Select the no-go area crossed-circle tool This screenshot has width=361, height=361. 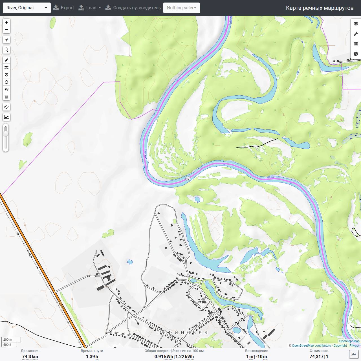(6, 75)
